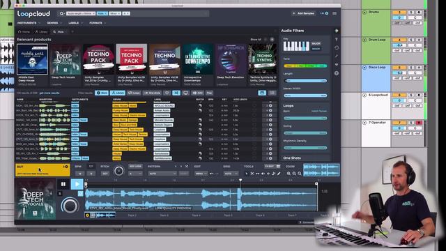
Task: Select the cut (X) tool in editor
Action: [x=252, y=174]
